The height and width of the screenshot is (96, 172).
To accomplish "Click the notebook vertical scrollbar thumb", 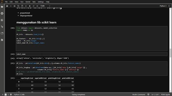I will 170,53.
